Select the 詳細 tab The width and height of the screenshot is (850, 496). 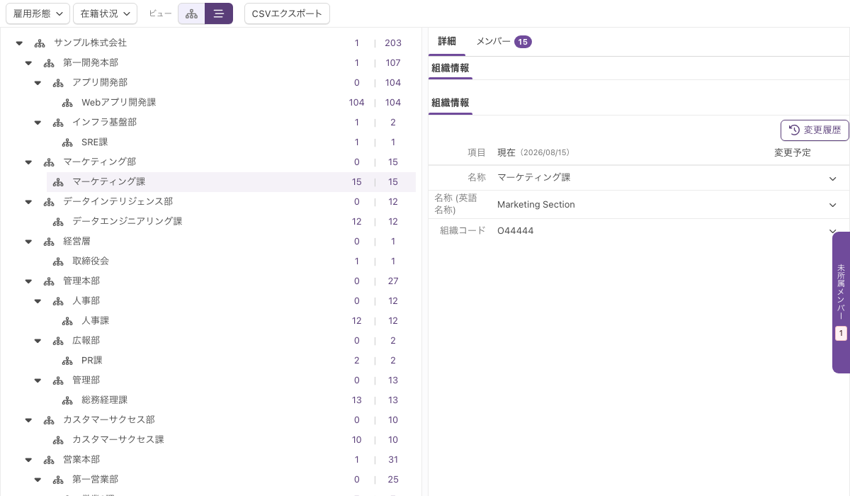[447, 42]
